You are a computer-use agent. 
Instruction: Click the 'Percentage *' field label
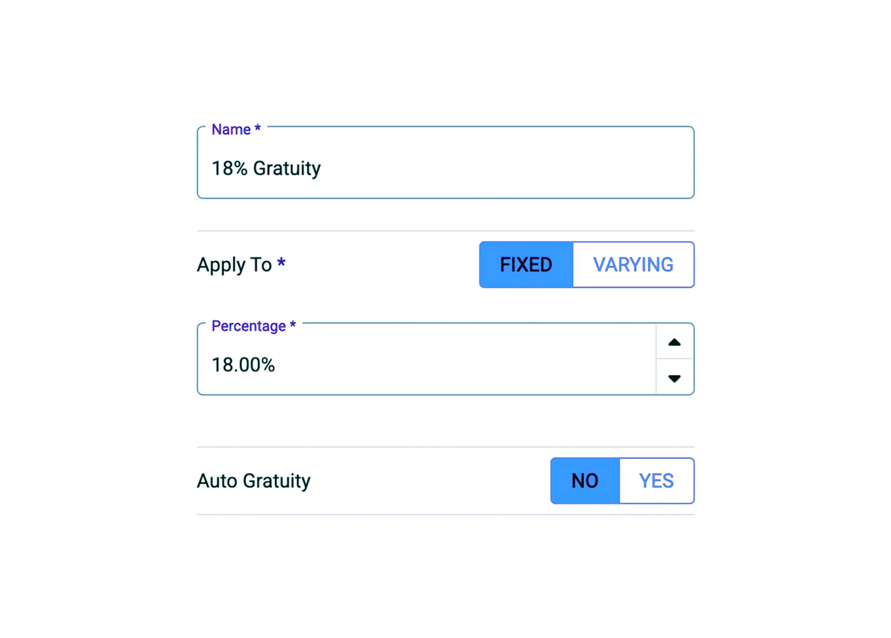249,326
